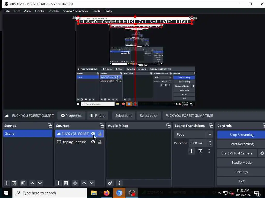The width and height of the screenshot is (265, 198).
Task: Click the Exit button
Action: (241, 181)
